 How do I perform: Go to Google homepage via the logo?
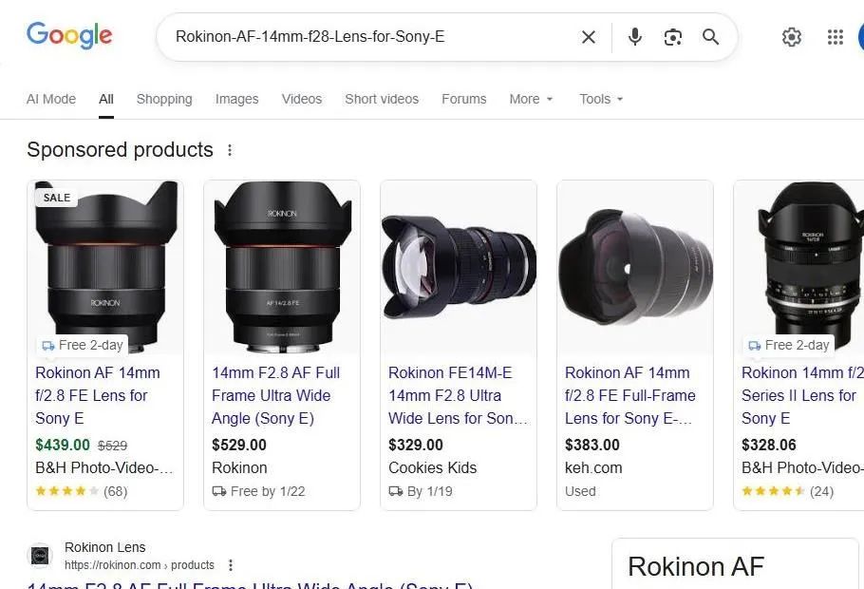[69, 35]
